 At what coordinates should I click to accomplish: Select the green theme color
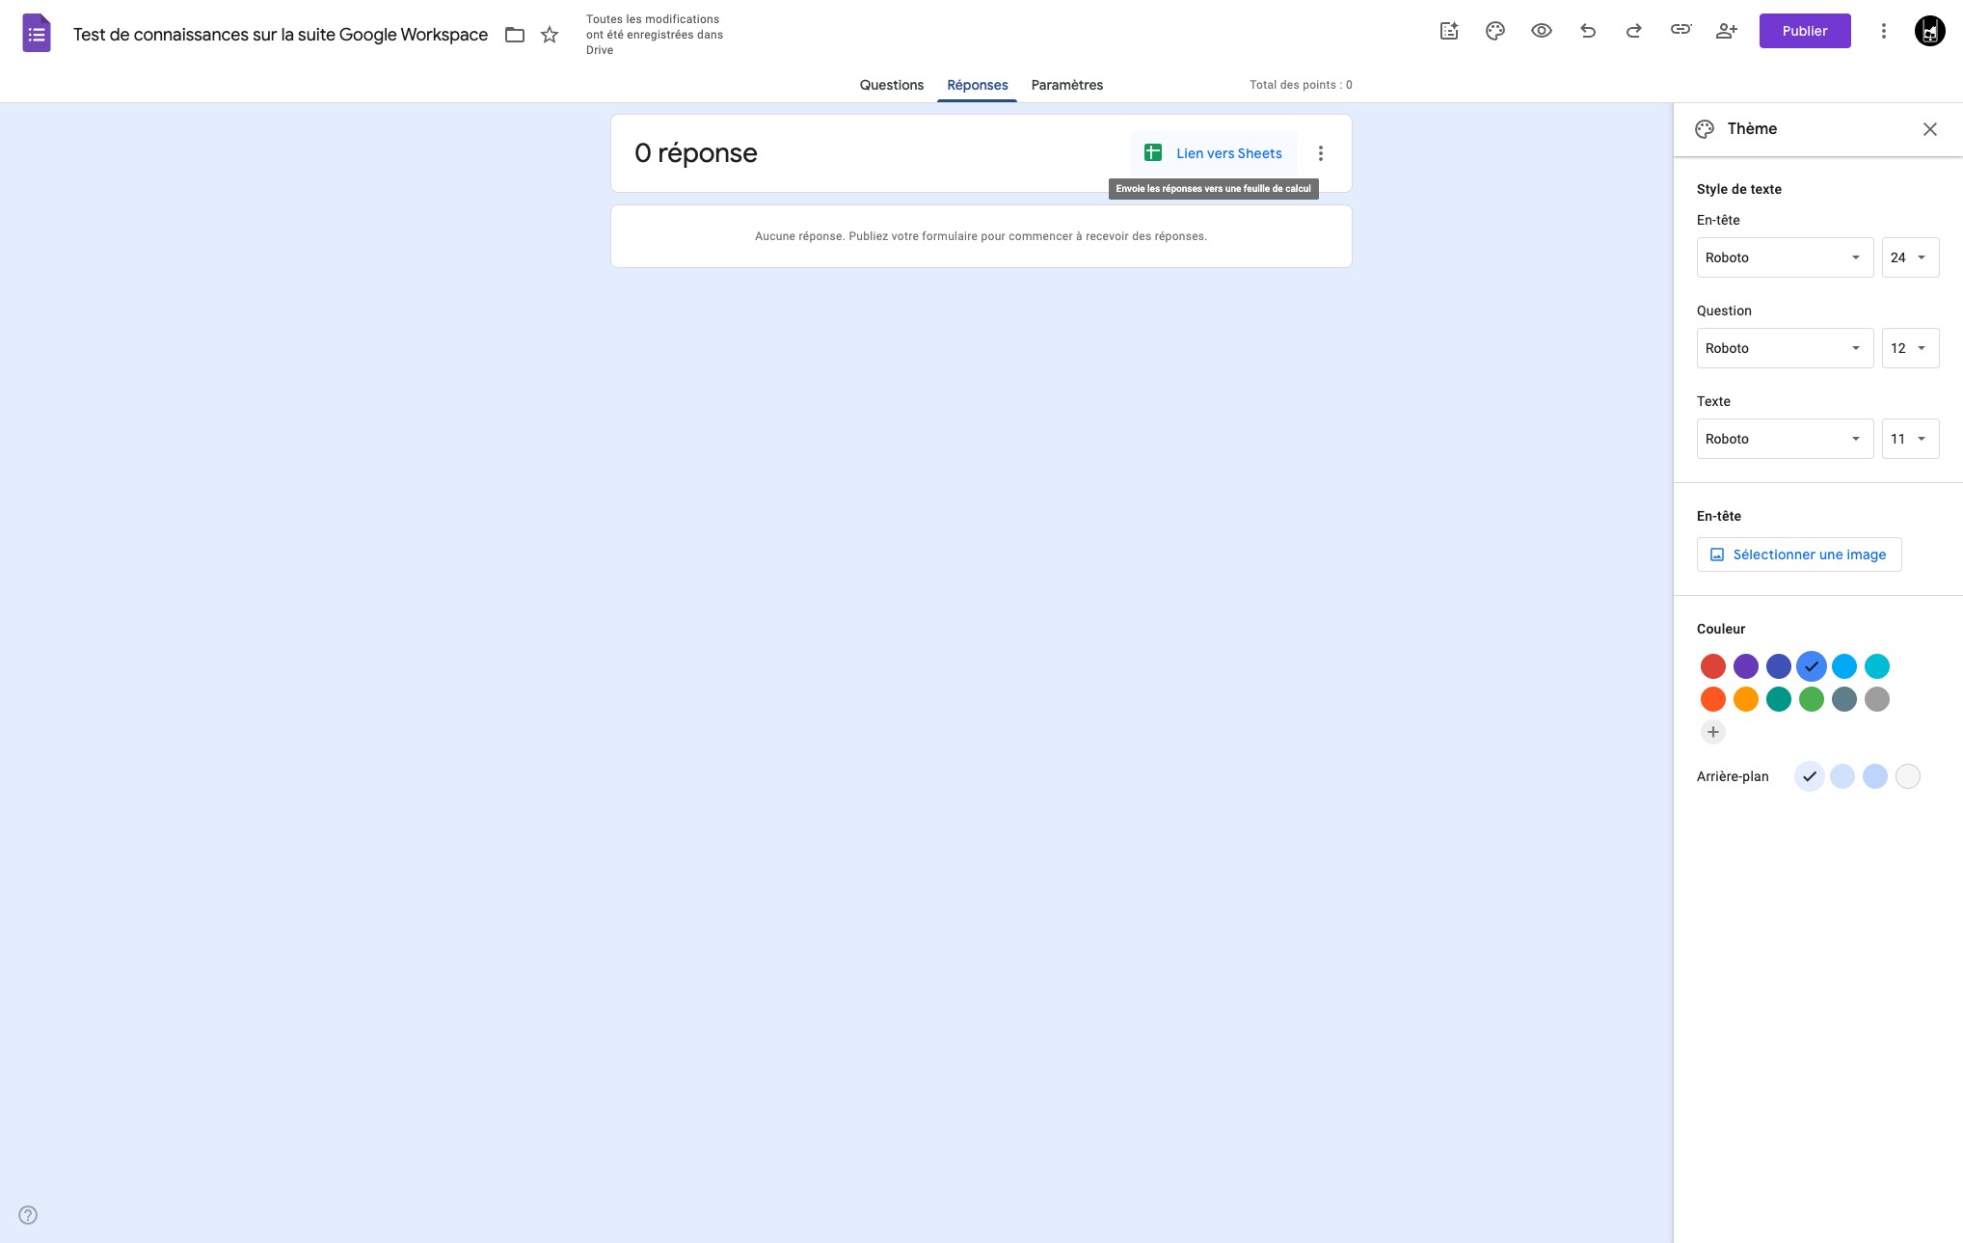1811,699
